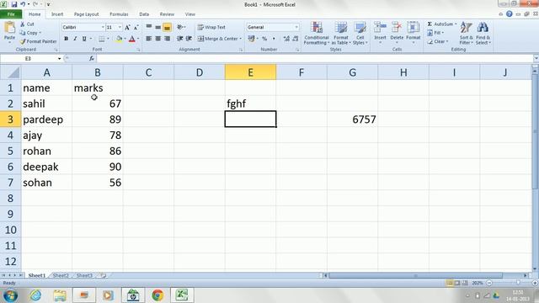Click the Cut scissors icon
539x303 pixels.
[23, 24]
